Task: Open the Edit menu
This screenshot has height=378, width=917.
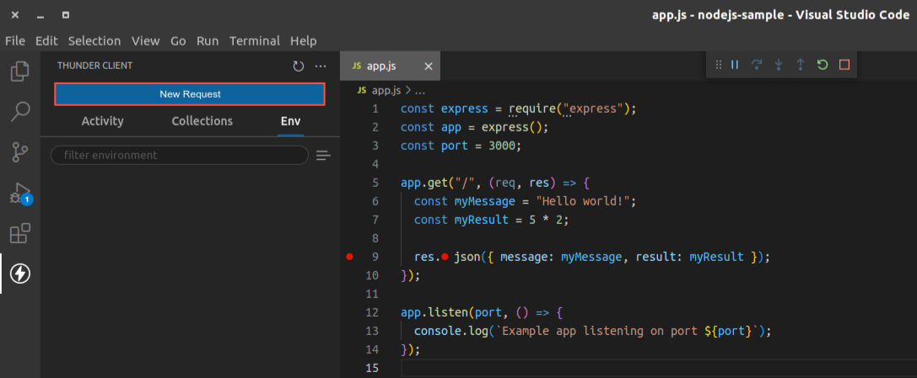Action: pos(46,41)
